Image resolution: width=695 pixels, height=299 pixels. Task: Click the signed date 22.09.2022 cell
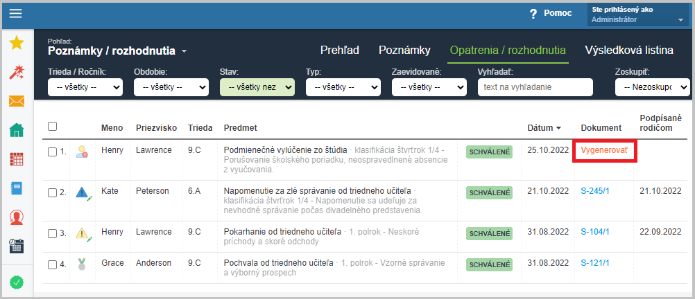[x=660, y=232]
